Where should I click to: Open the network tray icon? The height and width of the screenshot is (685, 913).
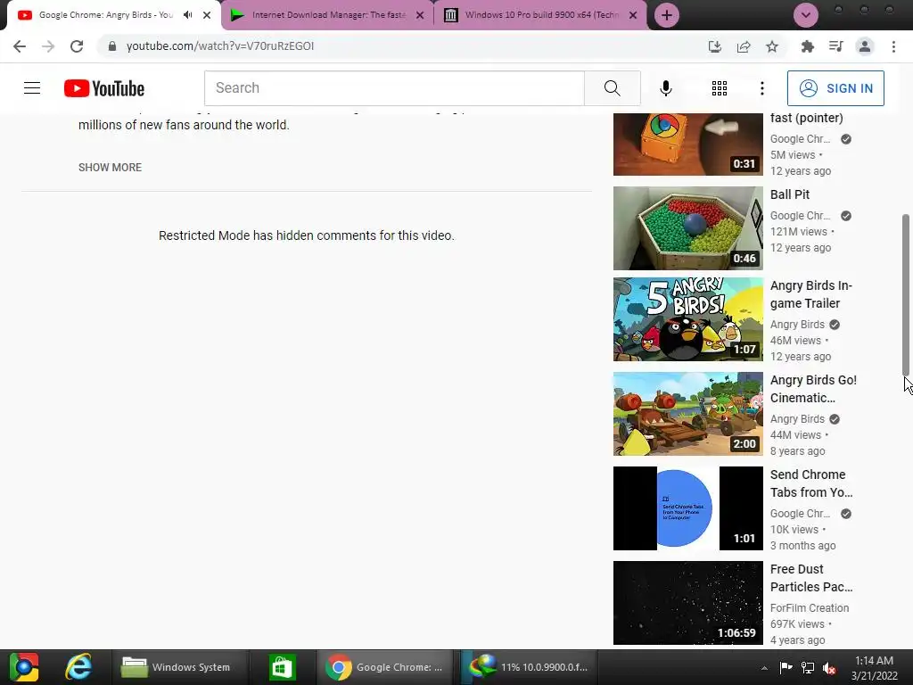(808, 667)
